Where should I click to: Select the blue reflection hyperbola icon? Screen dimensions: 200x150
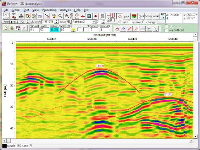(123, 29)
